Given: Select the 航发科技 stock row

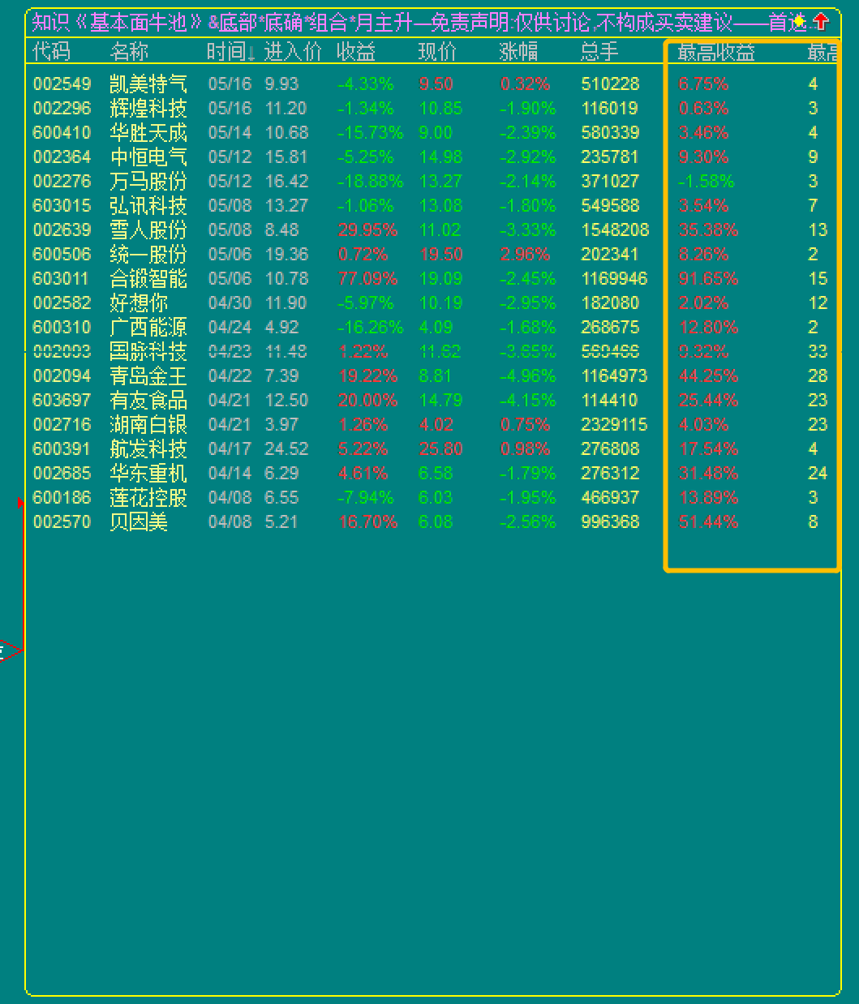Looking at the screenshot, I should click(432, 448).
